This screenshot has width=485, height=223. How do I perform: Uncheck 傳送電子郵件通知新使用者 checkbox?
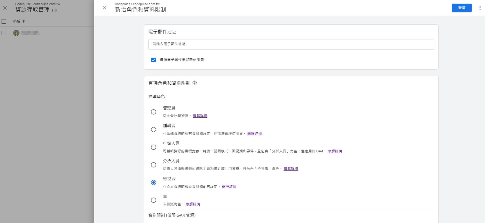(154, 60)
